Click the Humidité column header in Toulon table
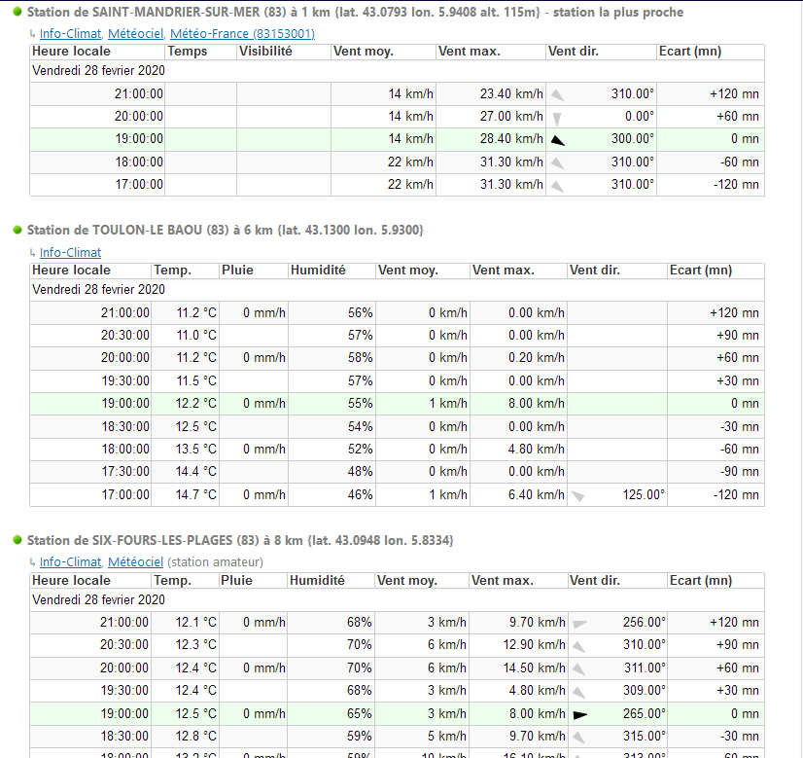The width and height of the screenshot is (803, 758). coord(318,270)
